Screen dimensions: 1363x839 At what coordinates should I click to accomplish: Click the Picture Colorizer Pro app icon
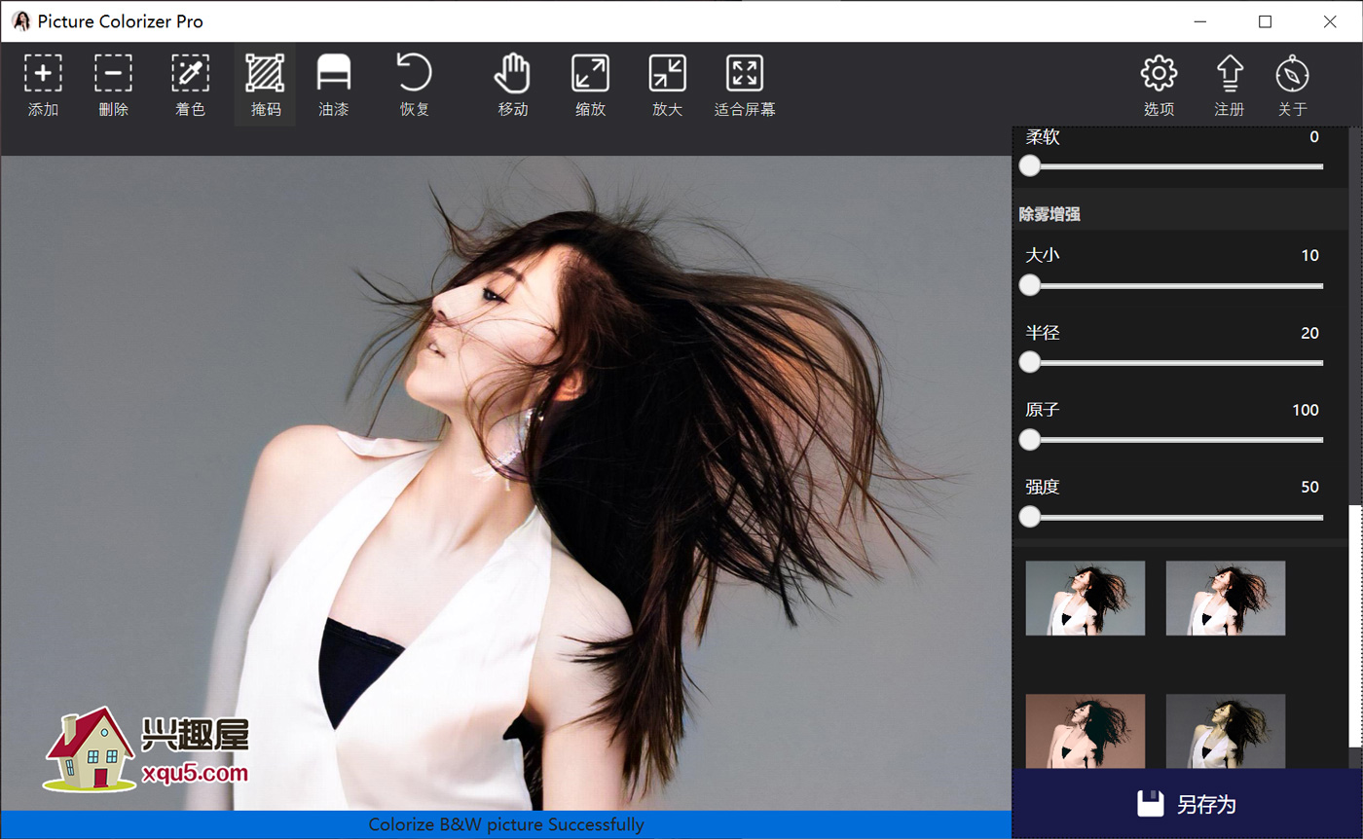click(20, 21)
